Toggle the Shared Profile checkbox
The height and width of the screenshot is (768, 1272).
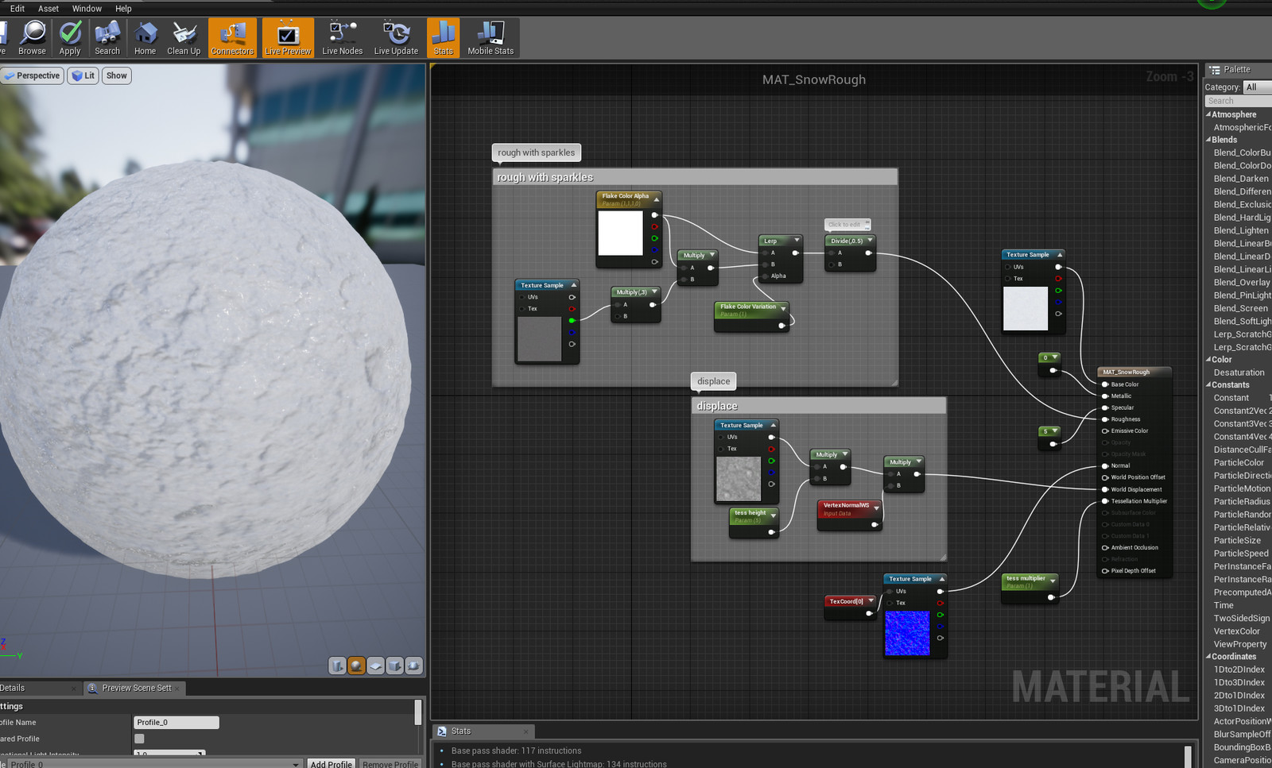139,739
